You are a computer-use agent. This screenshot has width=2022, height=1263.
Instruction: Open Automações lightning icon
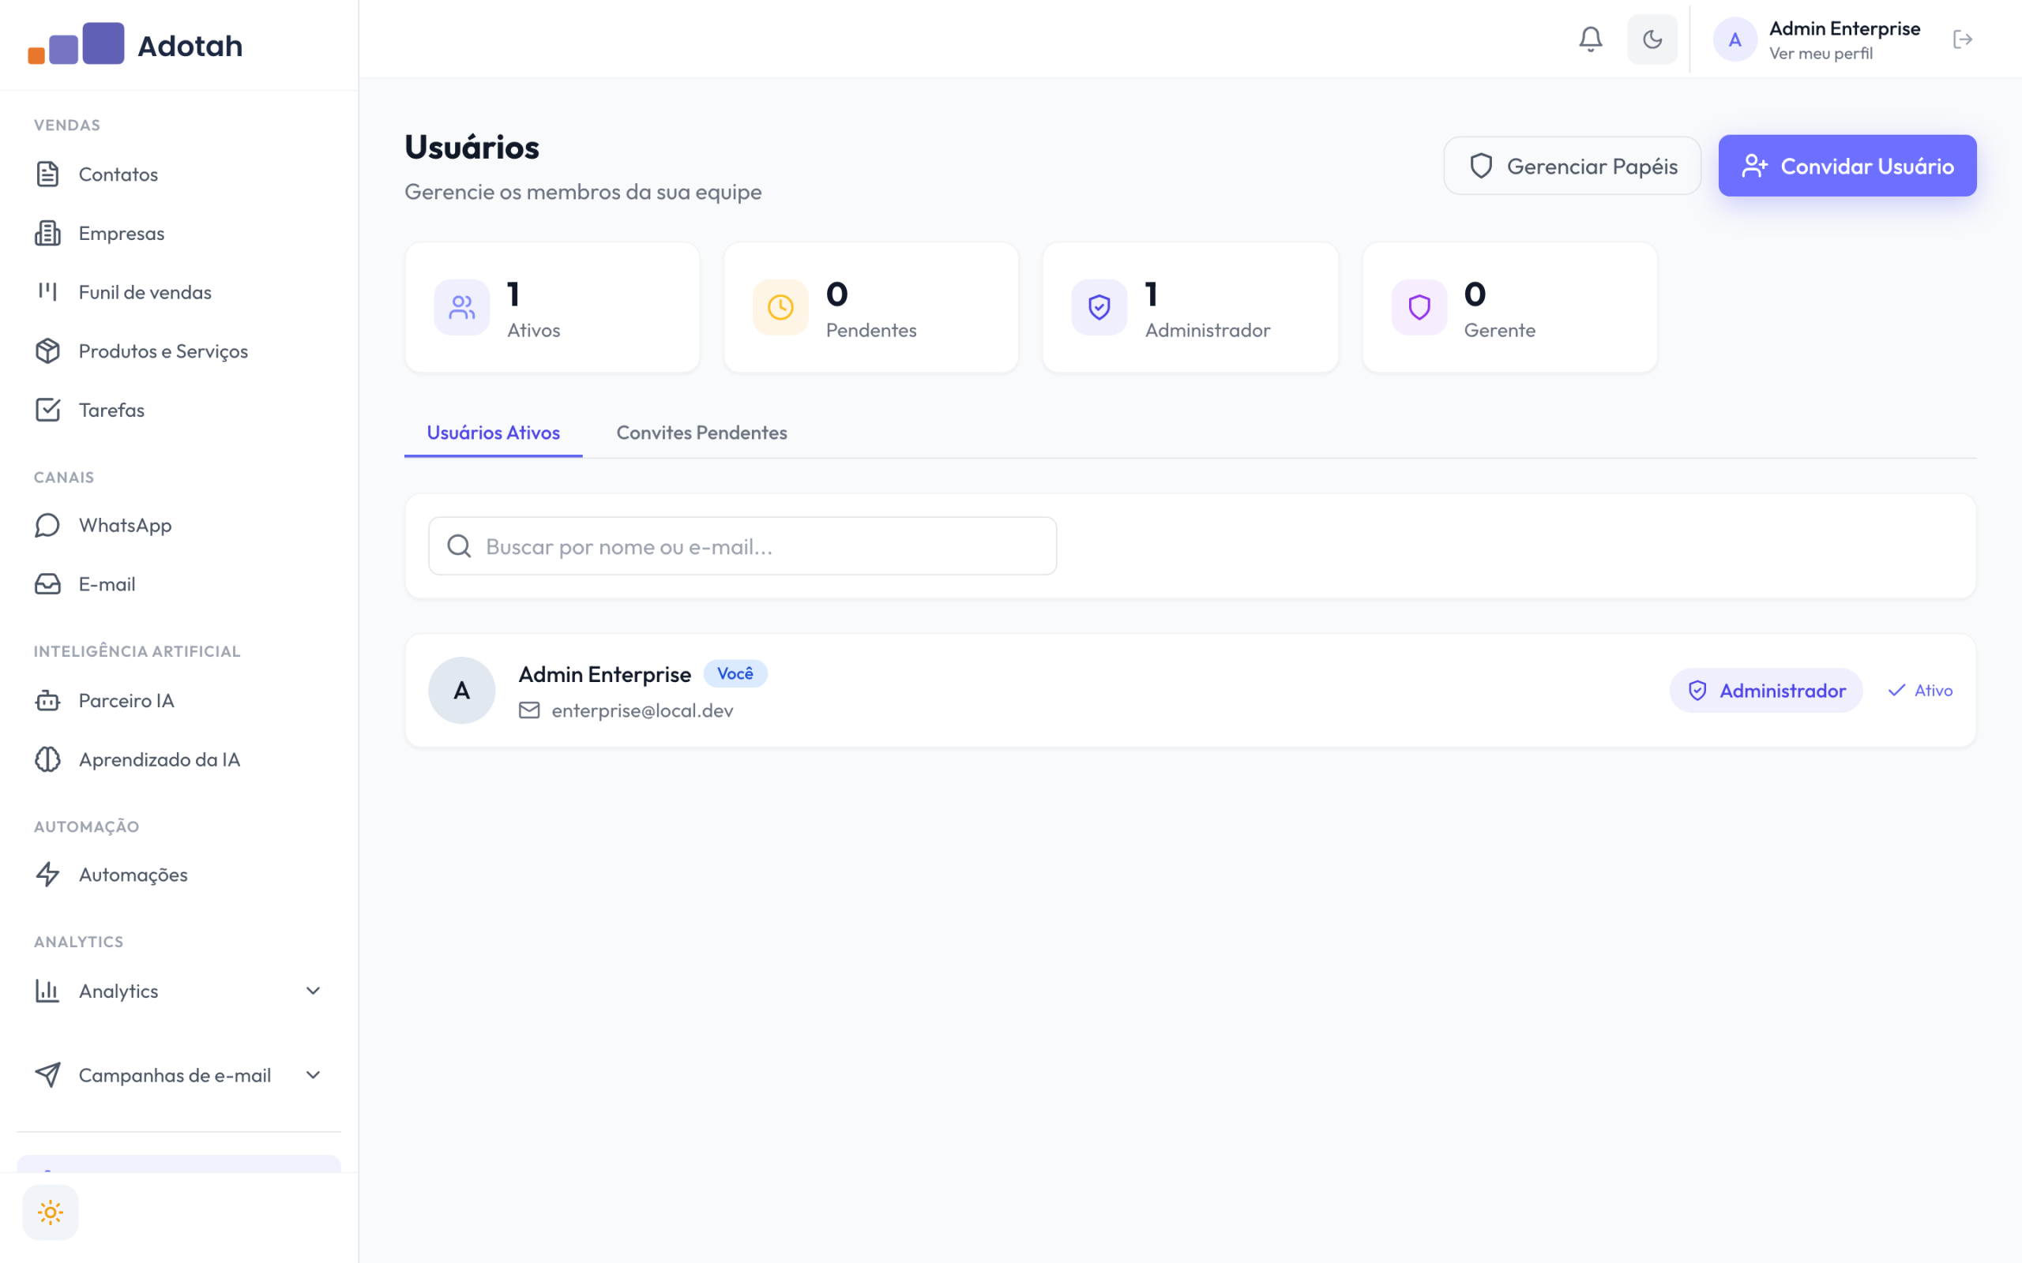coord(47,874)
